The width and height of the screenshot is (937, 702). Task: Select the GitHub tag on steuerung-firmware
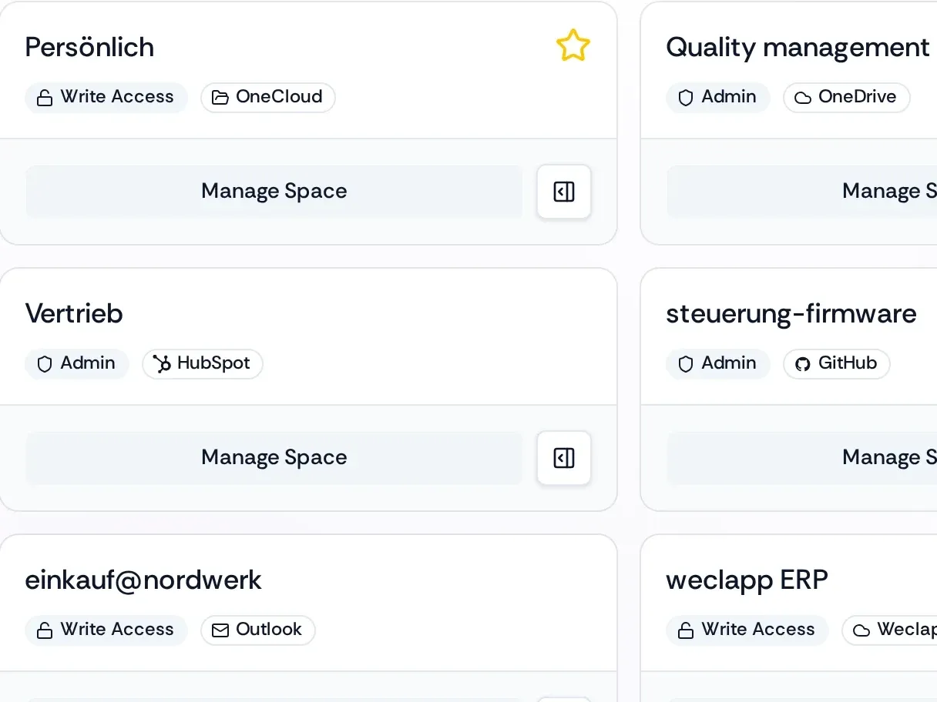pyautogui.click(x=837, y=364)
